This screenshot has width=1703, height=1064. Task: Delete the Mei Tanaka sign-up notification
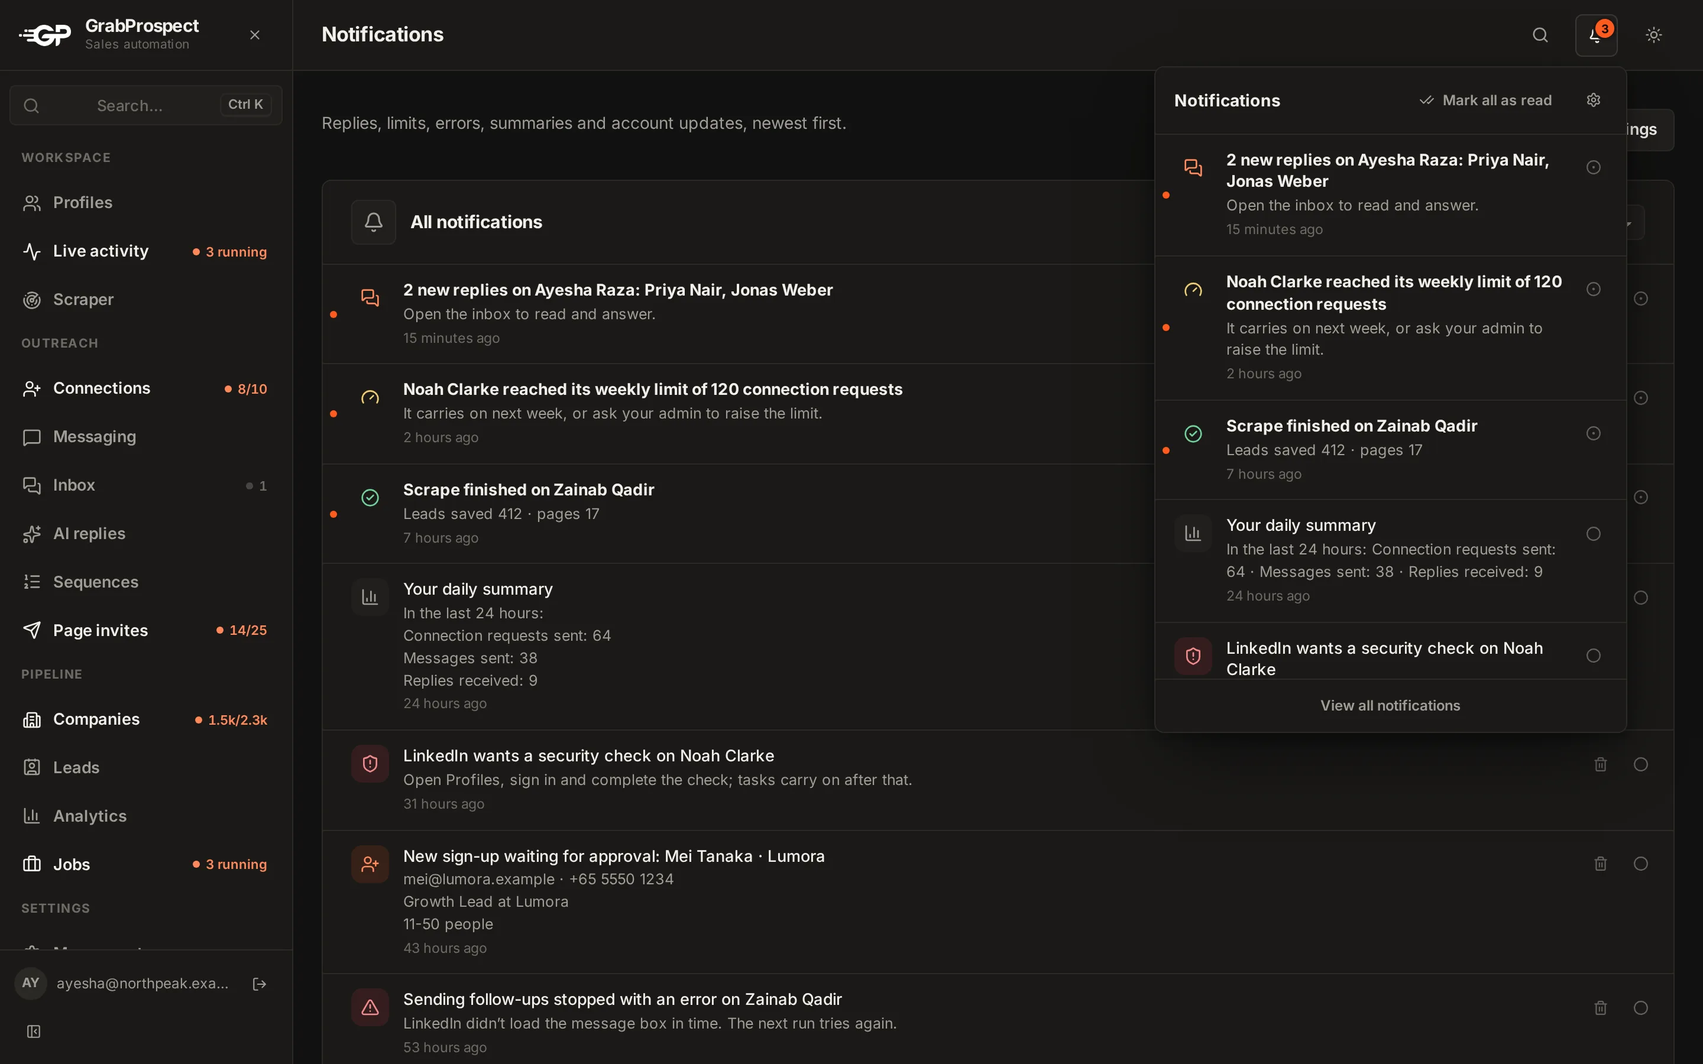coord(1600,864)
